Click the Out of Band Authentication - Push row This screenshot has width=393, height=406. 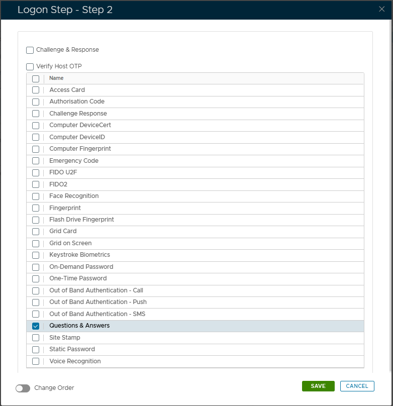[x=98, y=302]
